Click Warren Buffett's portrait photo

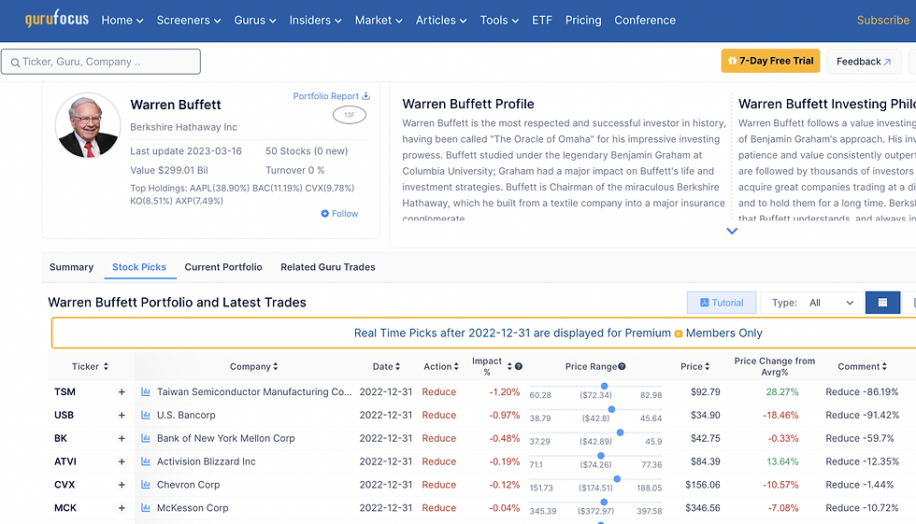coord(88,125)
